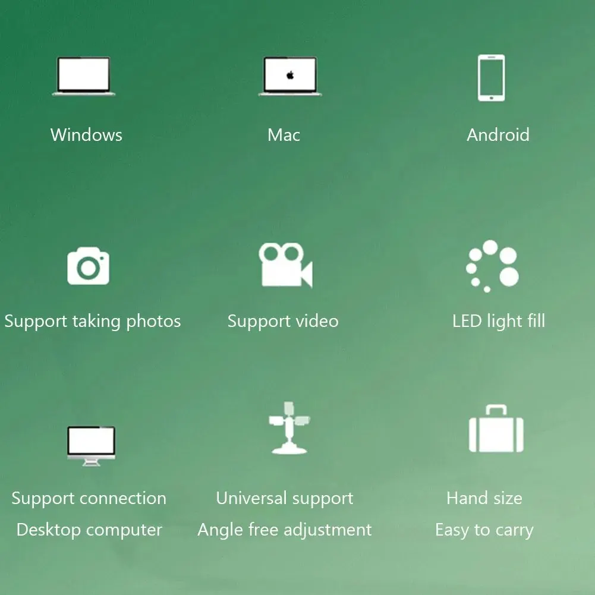Click "Easy to carry" text

(x=484, y=530)
